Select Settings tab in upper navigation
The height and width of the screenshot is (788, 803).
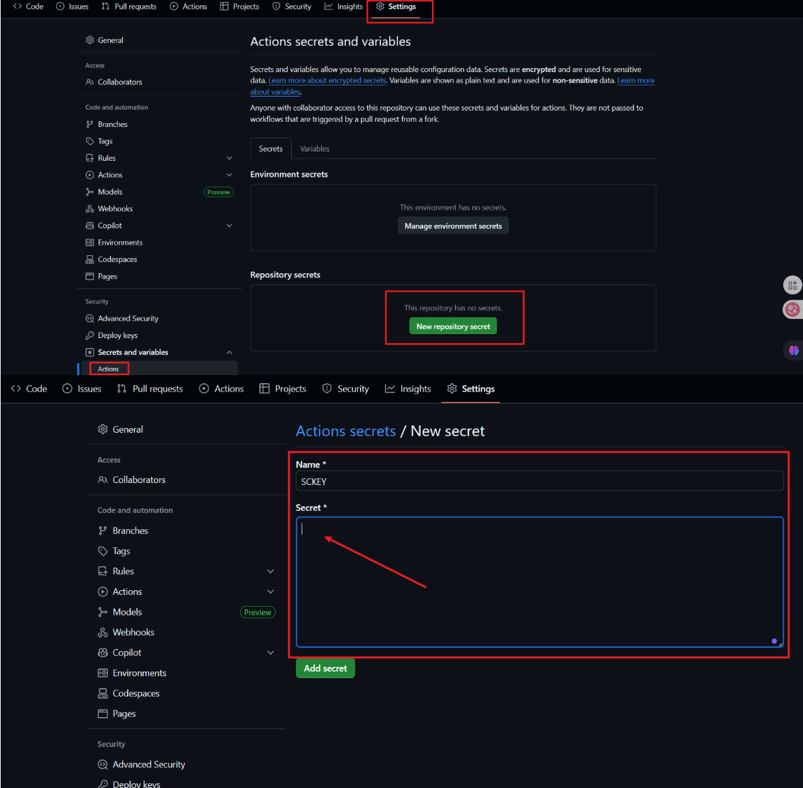pos(396,7)
